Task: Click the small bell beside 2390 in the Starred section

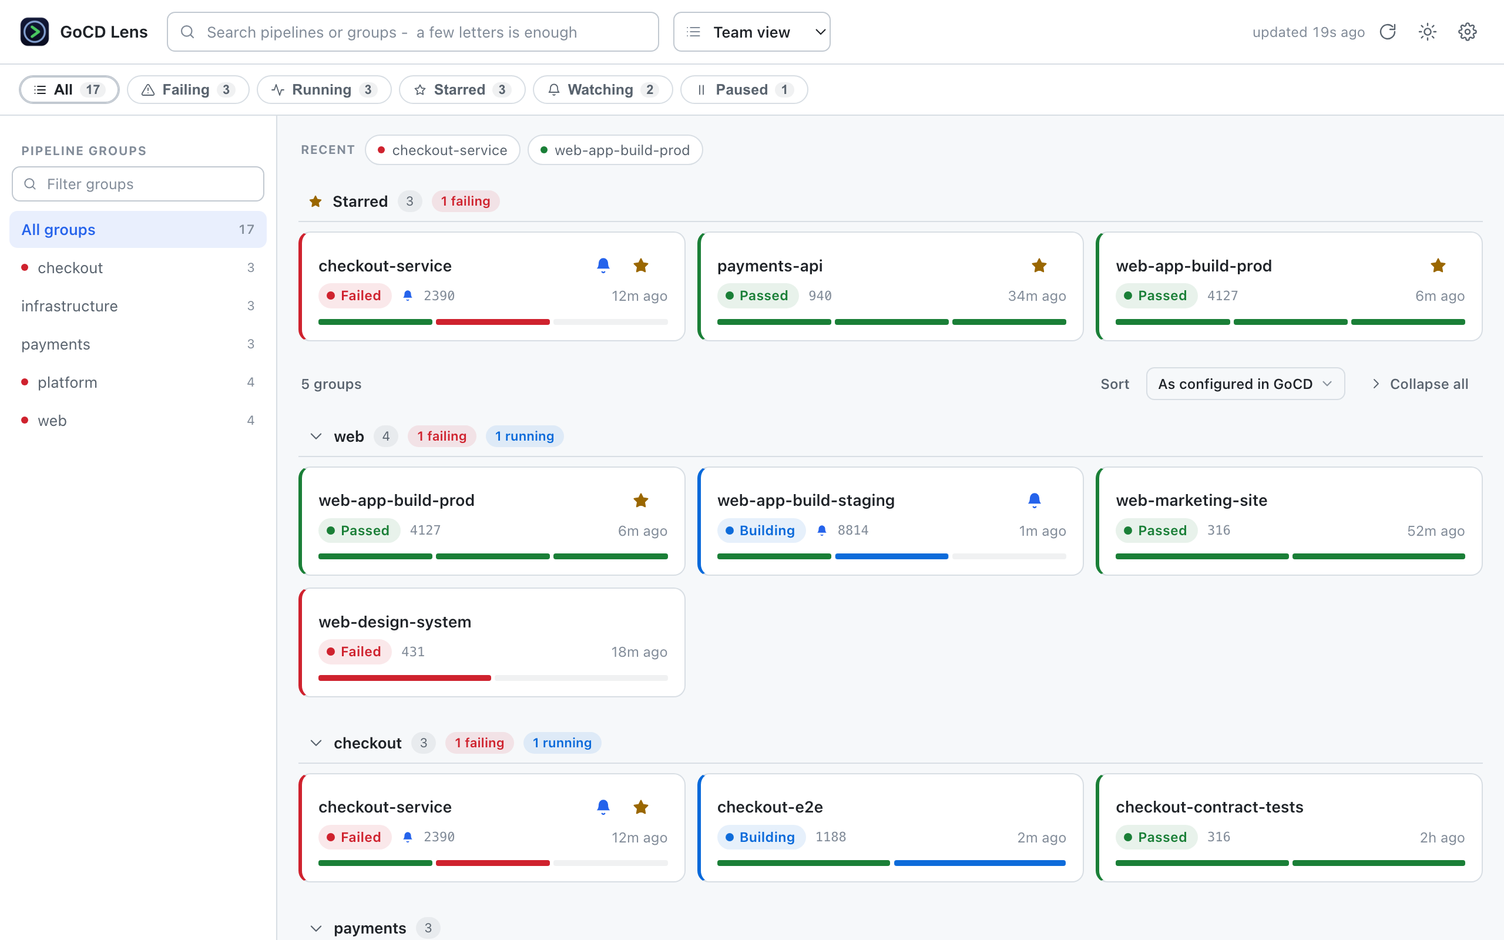Action: [x=408, y=296]
